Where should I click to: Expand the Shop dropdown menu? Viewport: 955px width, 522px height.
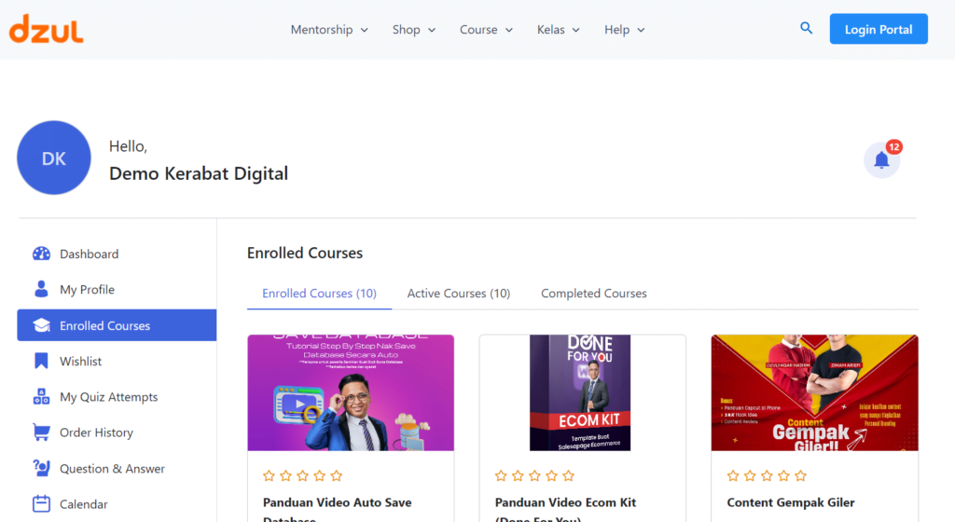click(x=414, y=30)
